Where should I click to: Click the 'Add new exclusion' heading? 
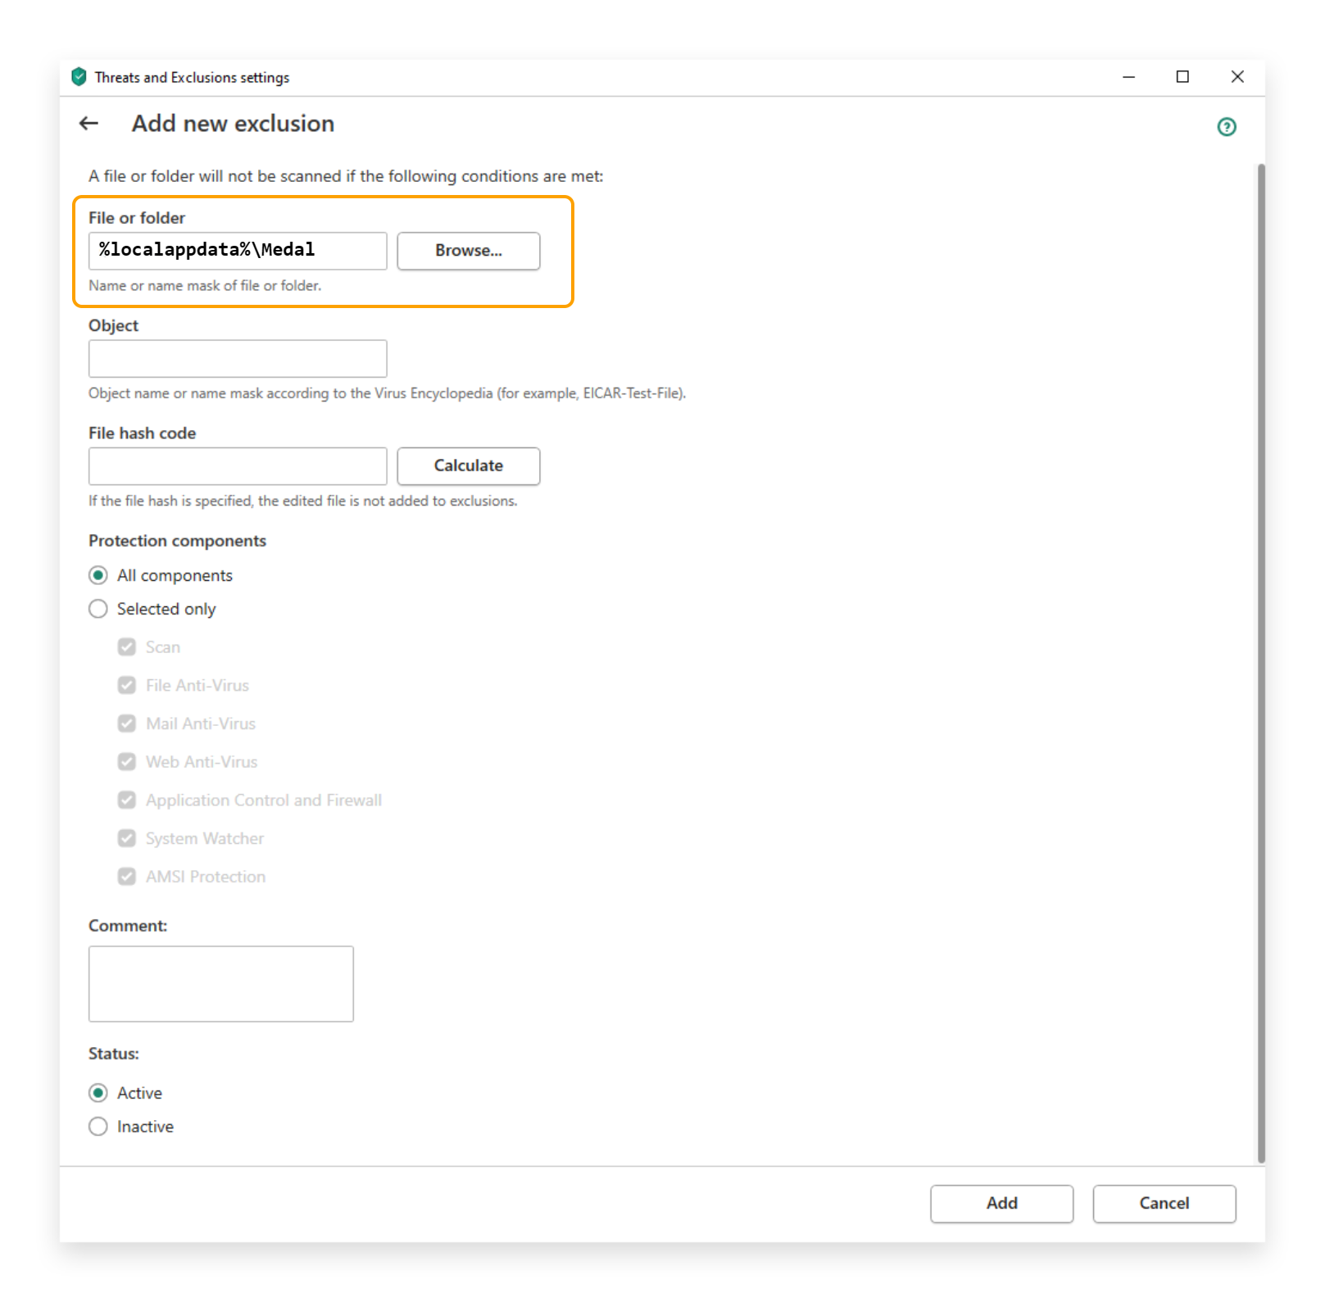click(x=234, y=124)
